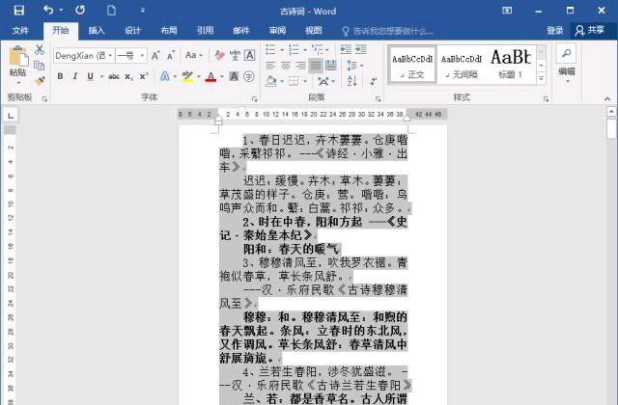Switch to the 视图 tab
The image size is (618, 405).
coord(314,30)
